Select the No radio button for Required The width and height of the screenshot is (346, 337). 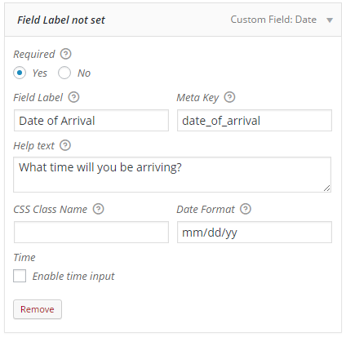(64, 73)
